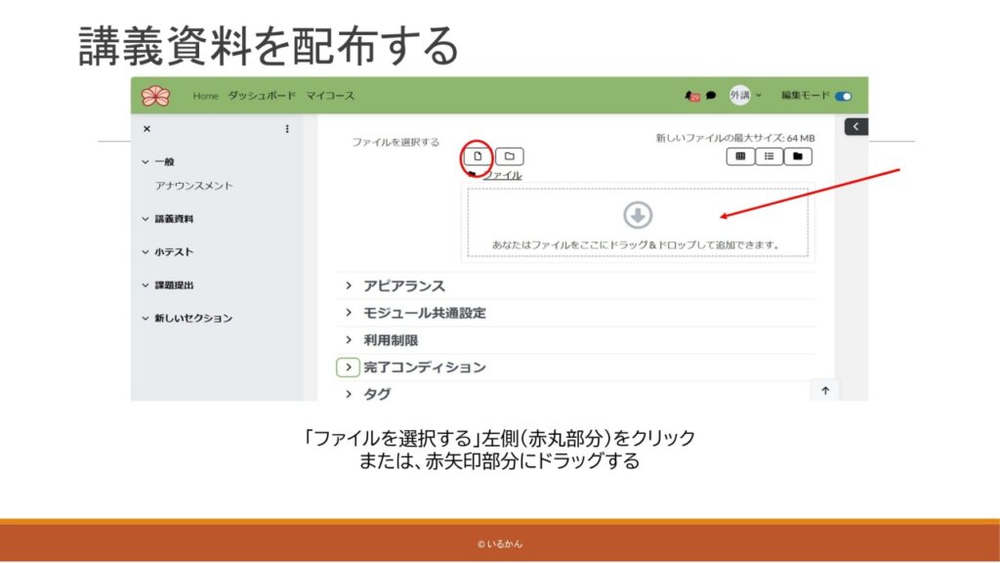Click the site logo flower icon

(155, 96)
